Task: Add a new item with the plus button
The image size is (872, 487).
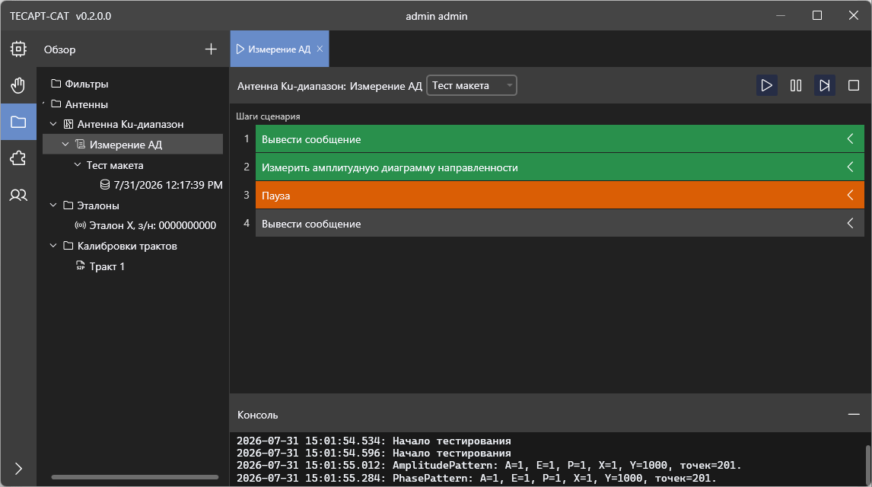Action: (x=211, y=49)
